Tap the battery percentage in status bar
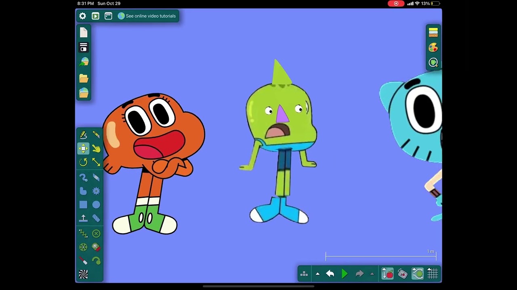The image size is (517, 290). pos(425,3)
